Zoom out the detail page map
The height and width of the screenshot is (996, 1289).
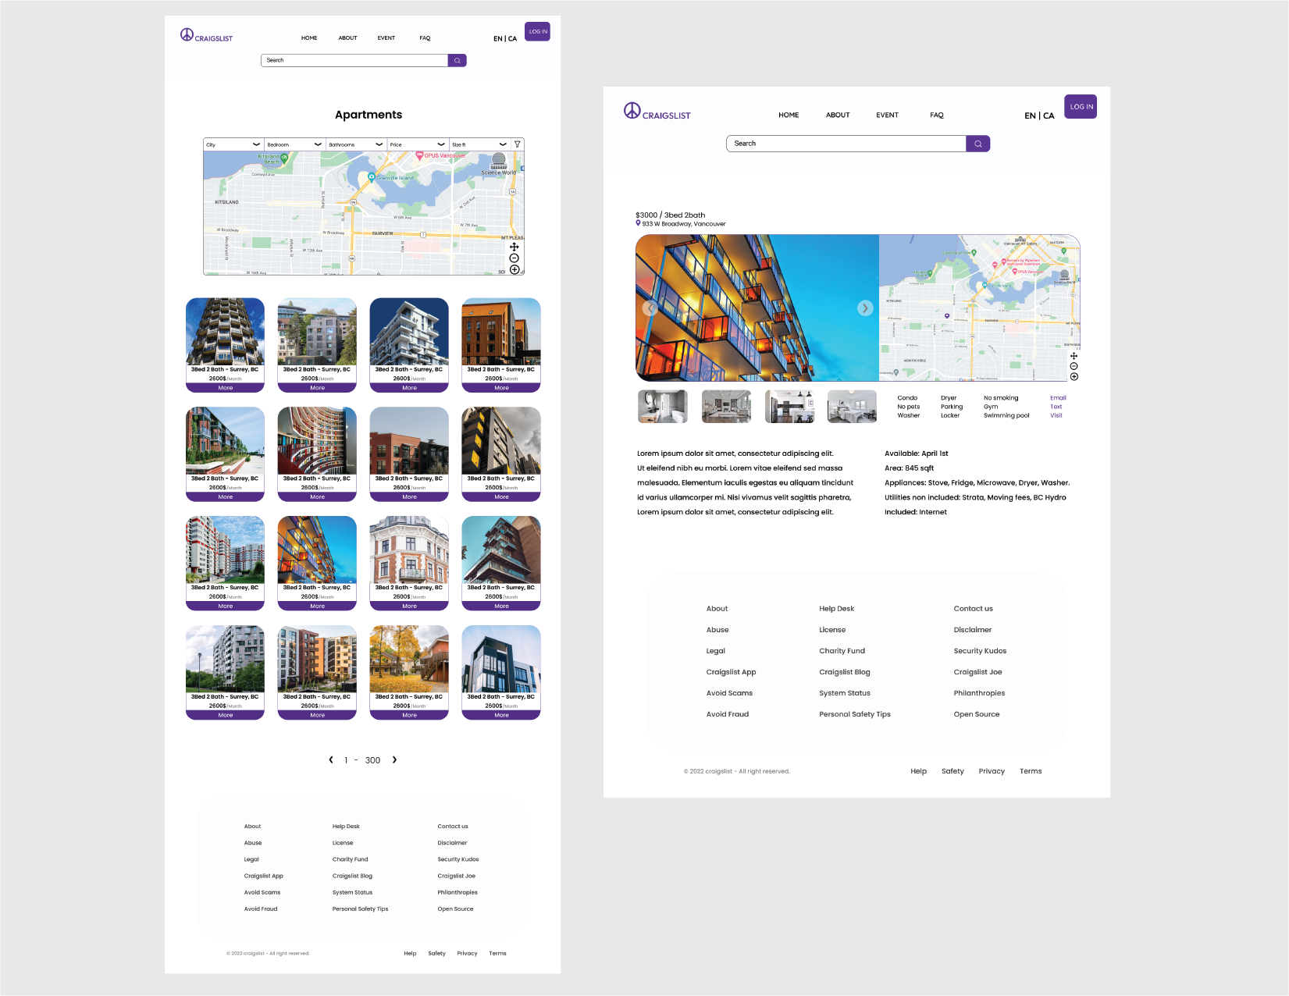(x=1074, y=366)
